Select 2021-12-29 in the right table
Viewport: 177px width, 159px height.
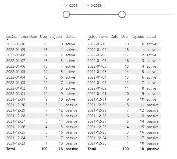[x=97, y=110]
